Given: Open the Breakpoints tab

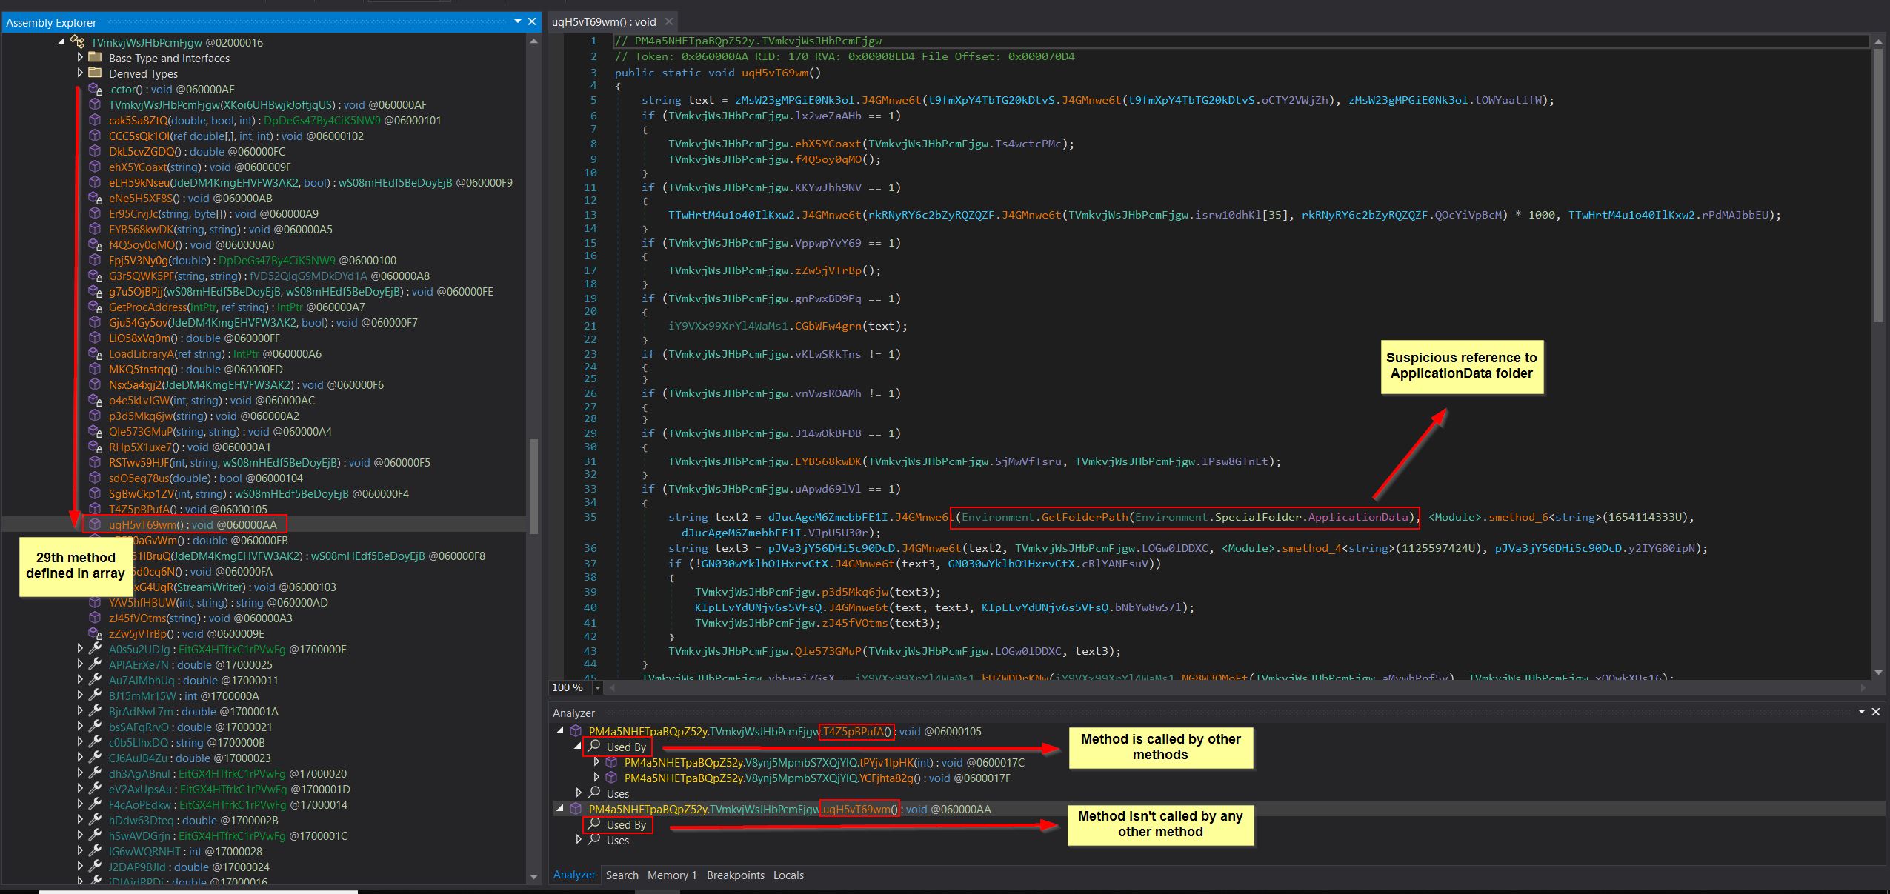Looking at the screenshot, I should point(735,875).
